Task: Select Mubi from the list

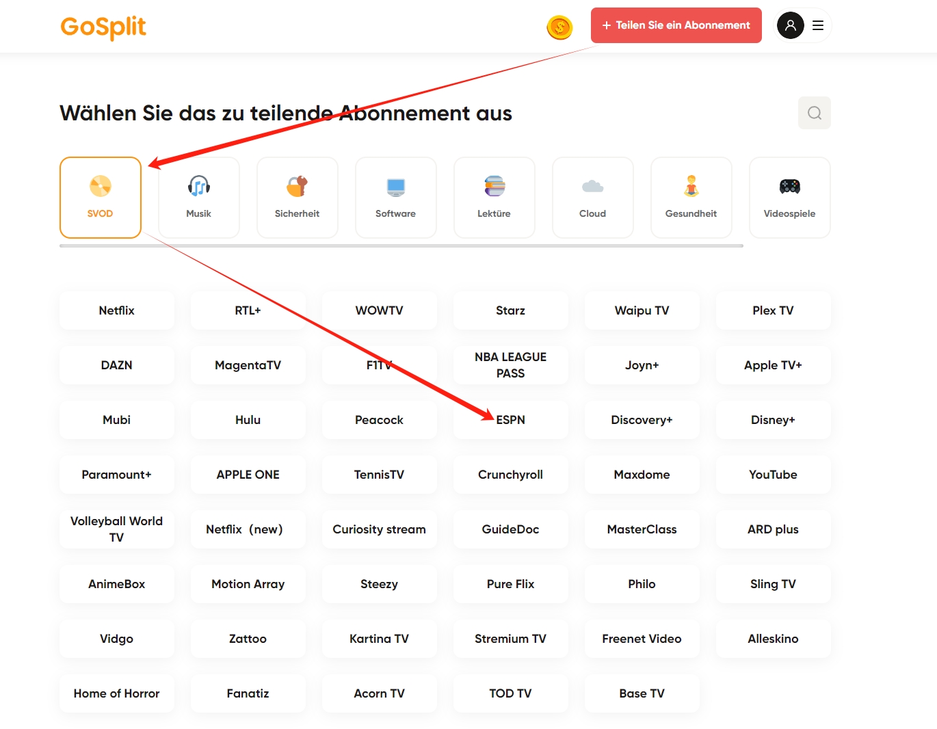Action: pos(117,420)
